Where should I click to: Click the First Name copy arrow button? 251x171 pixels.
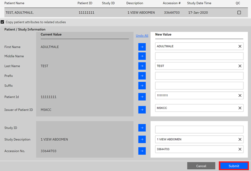coord(142,47)
